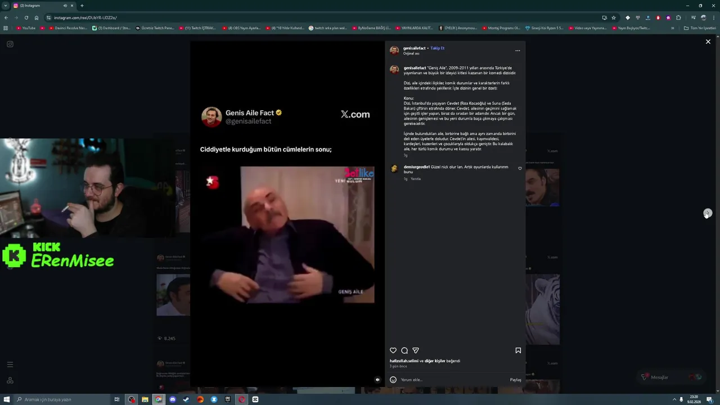Open Instagram hamburger menu in sidebar
The width and height of the screenshot is (720, 405).
[10, 364]
